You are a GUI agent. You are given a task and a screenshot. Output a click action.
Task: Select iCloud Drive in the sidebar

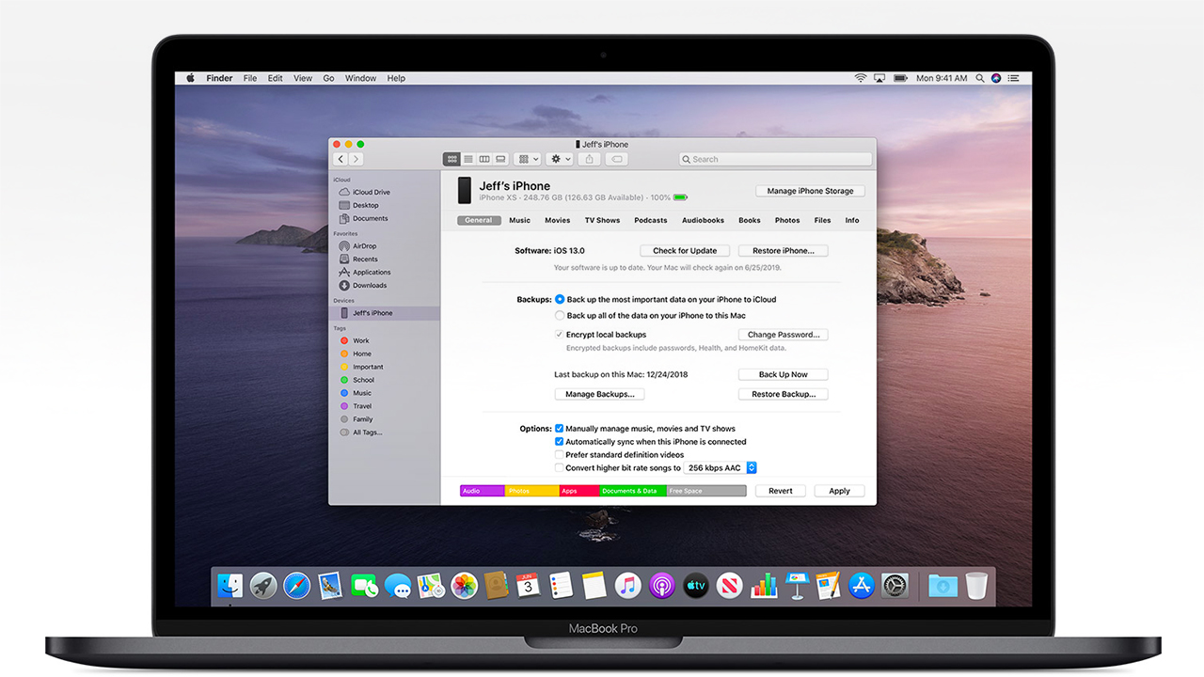point(364,192)
